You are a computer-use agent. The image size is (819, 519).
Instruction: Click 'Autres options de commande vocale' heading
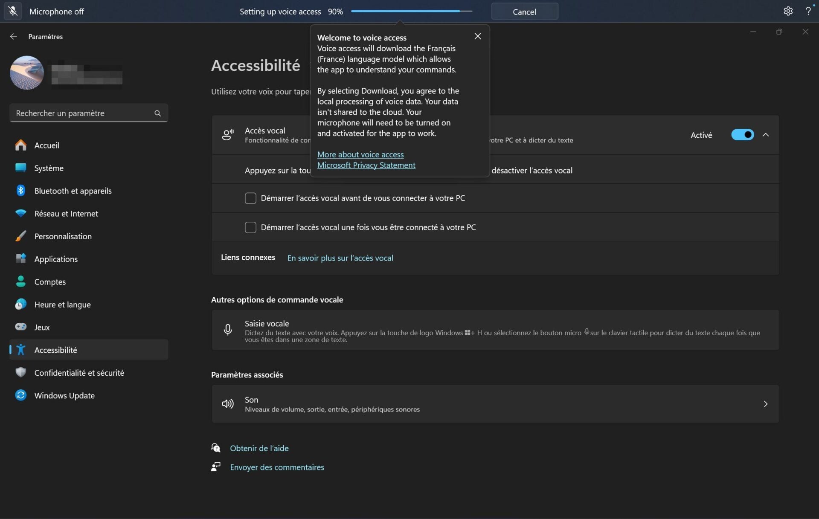(277, 300)
